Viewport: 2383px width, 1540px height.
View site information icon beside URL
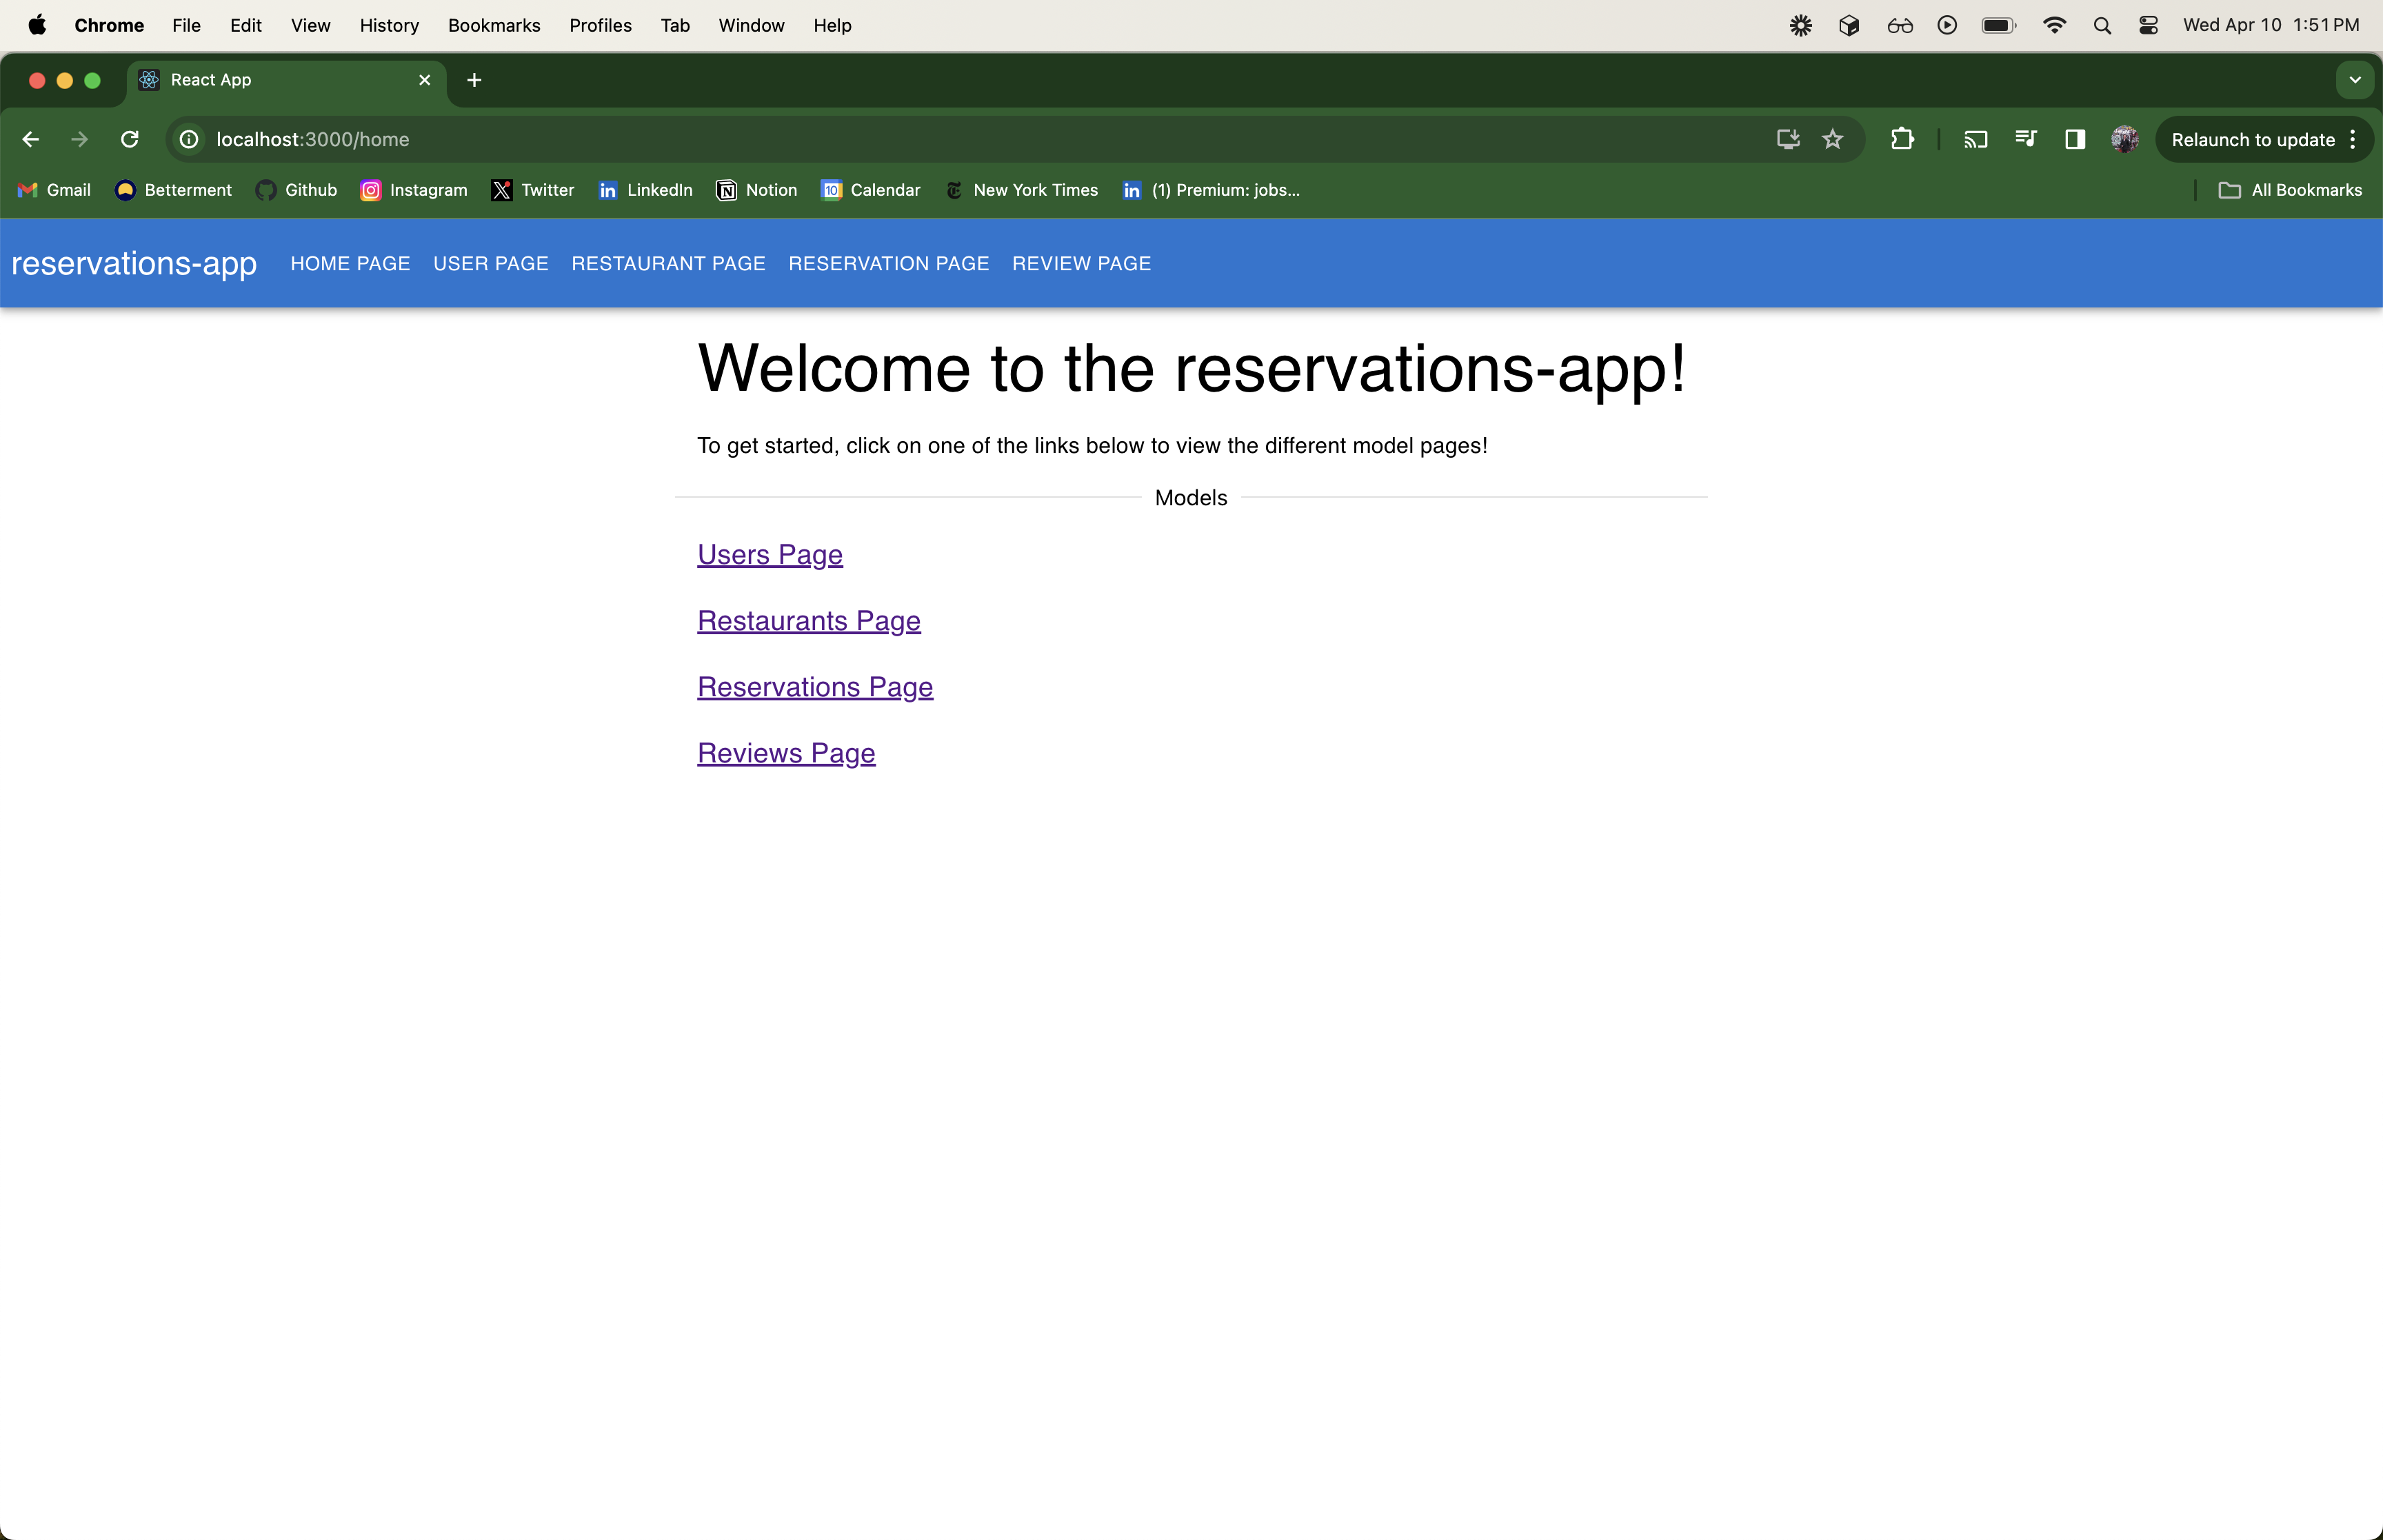click(x=189, y=139)
